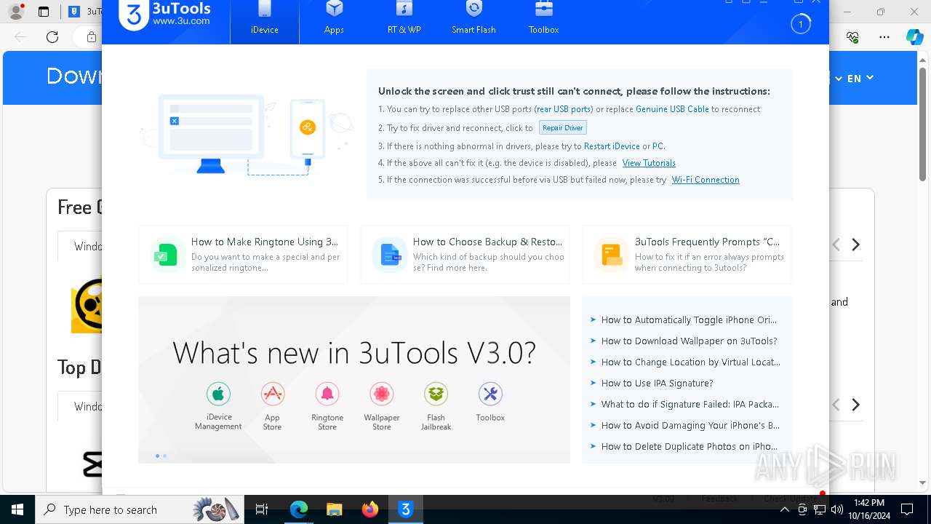931x524 pixels.
Task: Click the 'Genuine USB Cable' link
Action: point(672,109)
